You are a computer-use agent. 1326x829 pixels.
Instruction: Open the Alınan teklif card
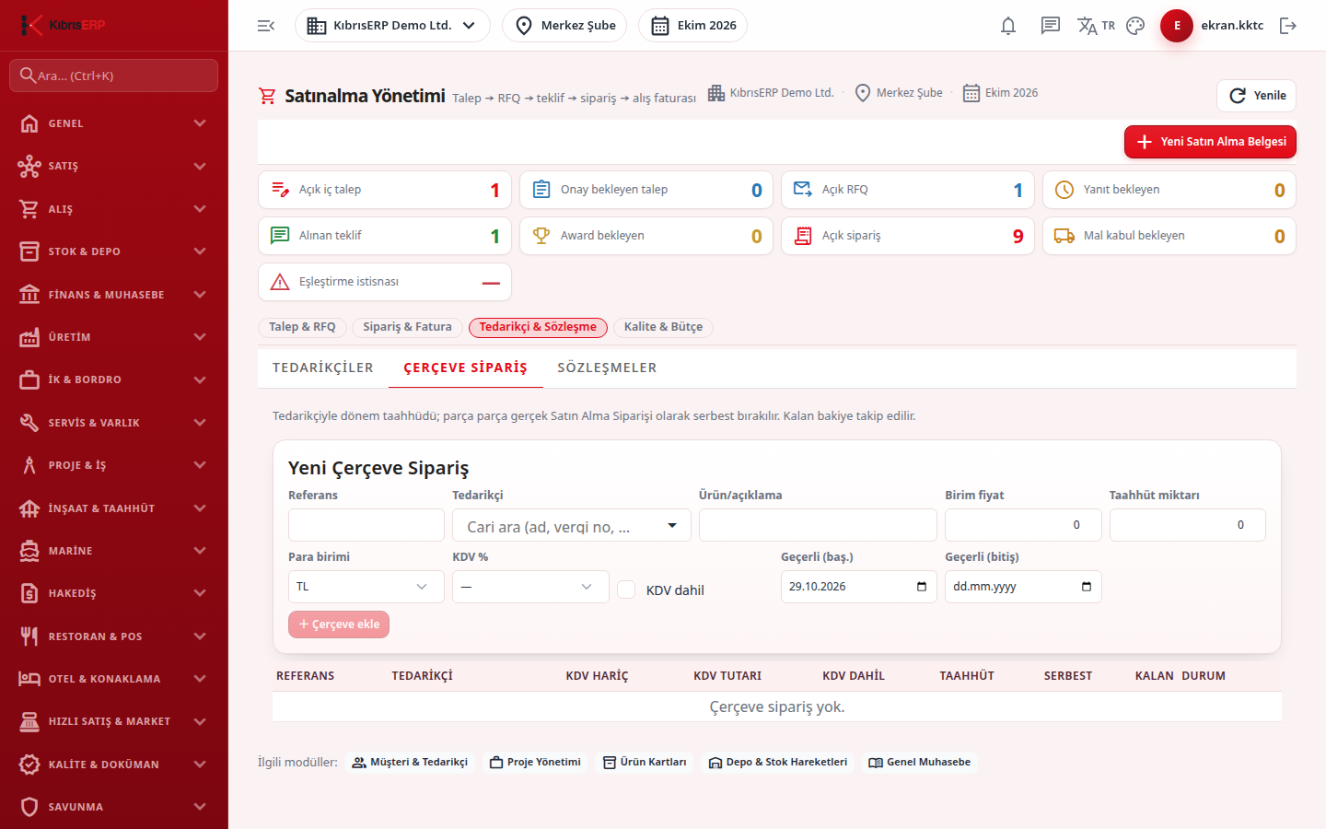385,236
